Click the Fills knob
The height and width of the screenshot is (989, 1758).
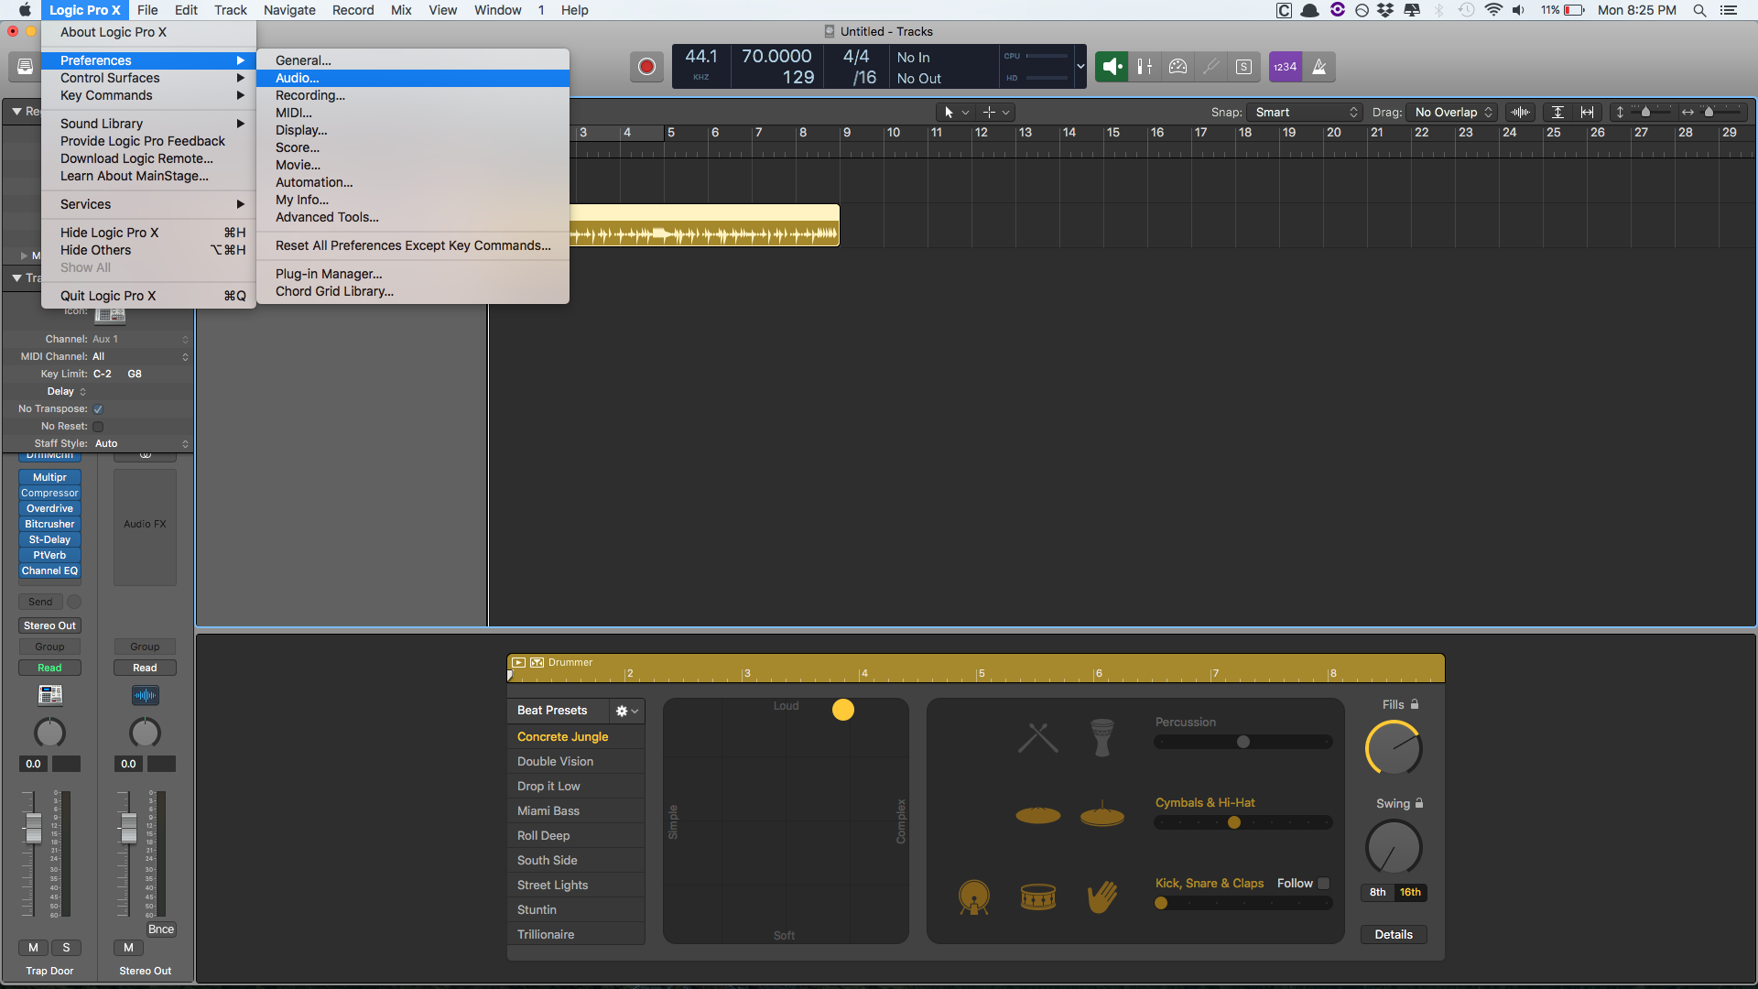(x=1394, y=748)
